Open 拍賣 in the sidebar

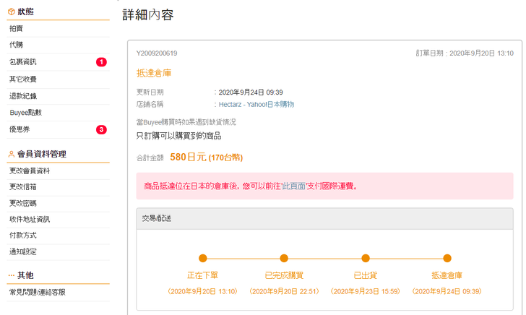coord(16,28)
